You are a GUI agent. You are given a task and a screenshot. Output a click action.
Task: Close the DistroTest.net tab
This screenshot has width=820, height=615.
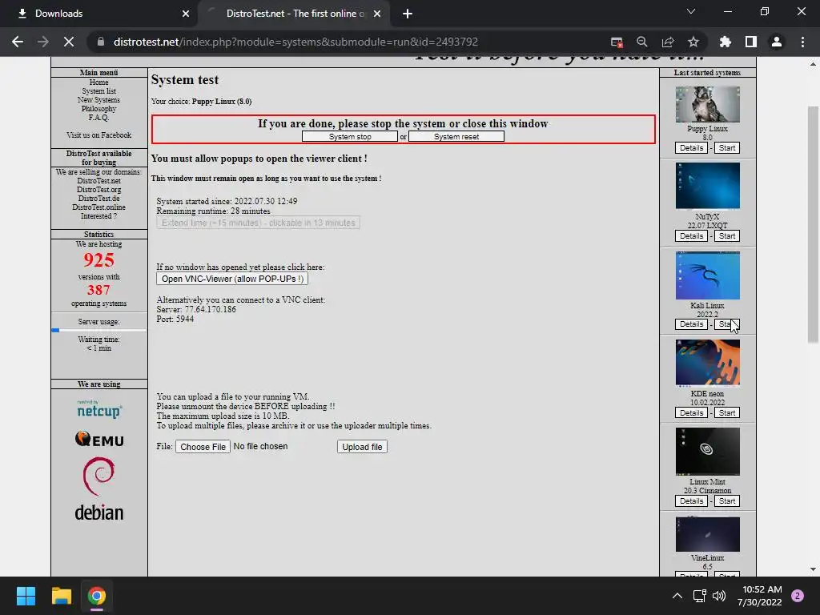(378, 14)
